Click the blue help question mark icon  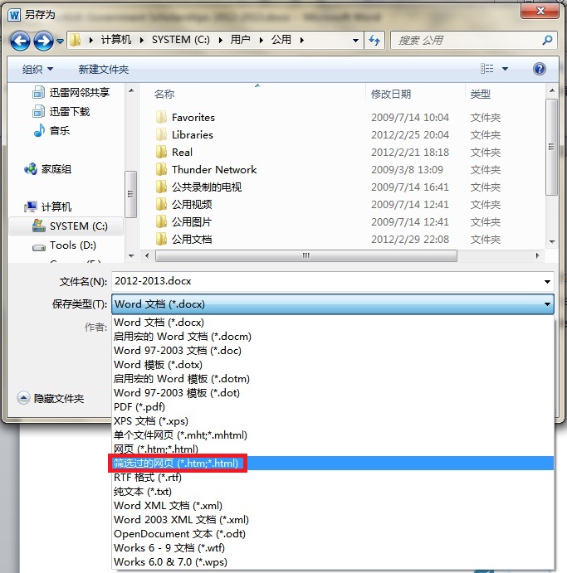point(540,69)
